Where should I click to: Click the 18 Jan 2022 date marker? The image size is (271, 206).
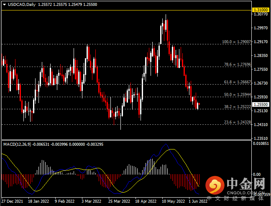coord(38,201)
